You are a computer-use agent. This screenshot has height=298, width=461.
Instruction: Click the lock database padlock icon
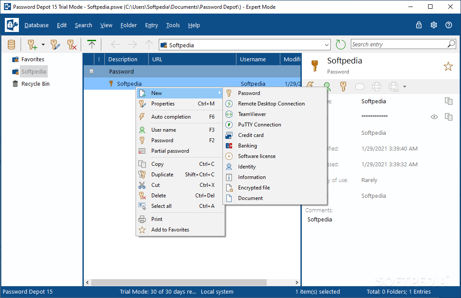pos(419,25)
